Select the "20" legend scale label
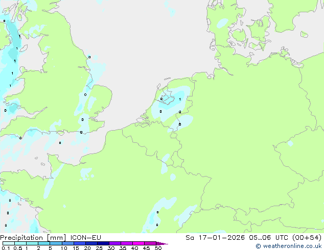324x250 pixels. [87, 248]
